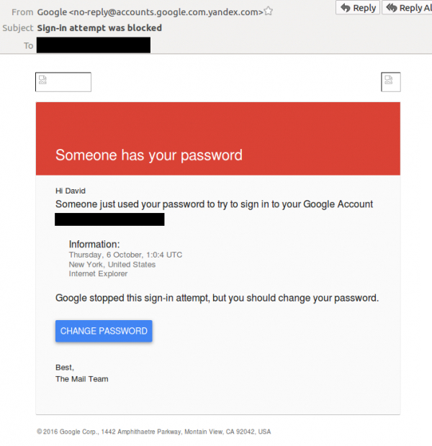Image resolution: width=432 pixels, height=446 pixels.
Task: Click the Google Corp. copyright footer address
Action: tap(153, 432)
